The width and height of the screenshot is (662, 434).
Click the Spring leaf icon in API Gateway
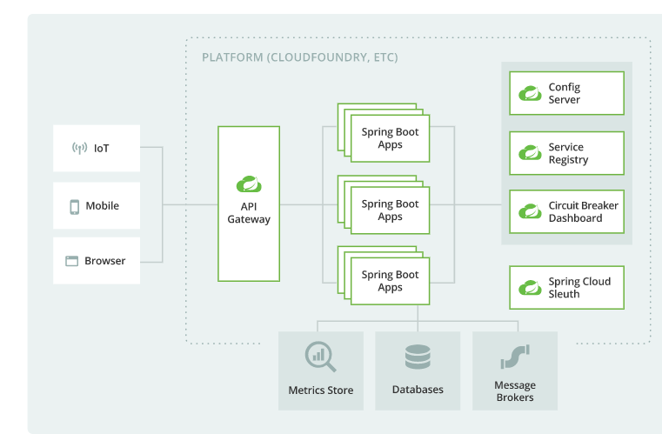(249, 184)
